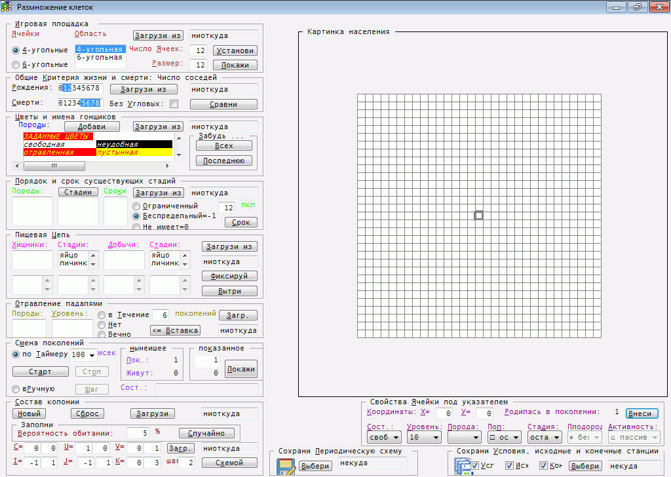Click Загрузи из button in Пищевая Цепь
This screenshot has height=477, width=671.
[229, 246]
